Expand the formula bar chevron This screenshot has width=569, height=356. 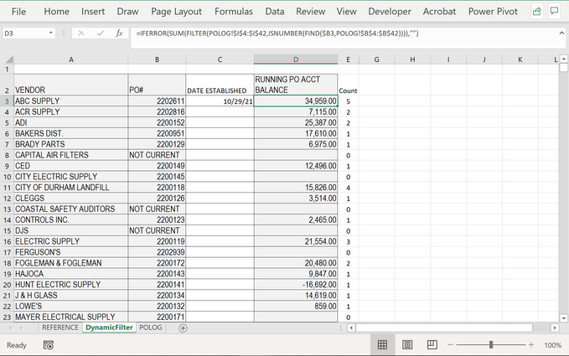(561, 33)
